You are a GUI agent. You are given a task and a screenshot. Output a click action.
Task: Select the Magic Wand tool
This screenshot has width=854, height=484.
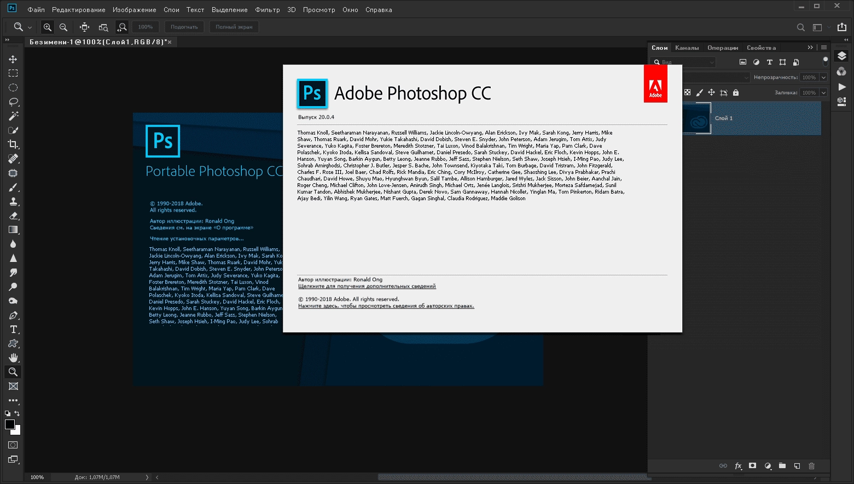tap(13, 116)
